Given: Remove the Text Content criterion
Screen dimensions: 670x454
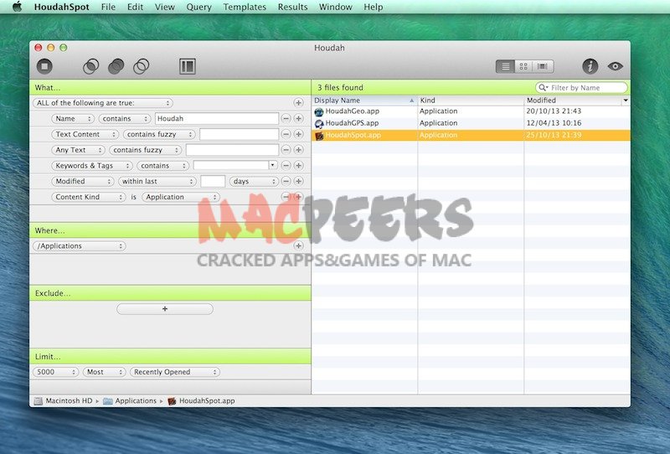Looking at the screenshot, I should [x=286, y=134].
